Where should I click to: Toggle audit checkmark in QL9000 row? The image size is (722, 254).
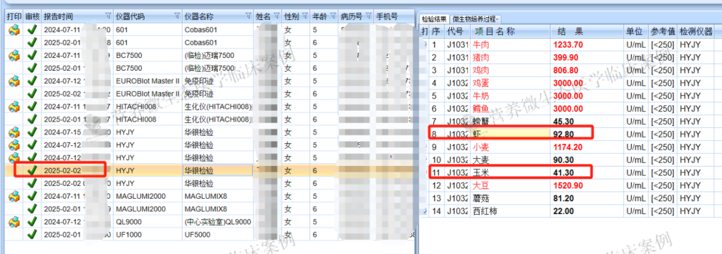(x=32, y=222)
